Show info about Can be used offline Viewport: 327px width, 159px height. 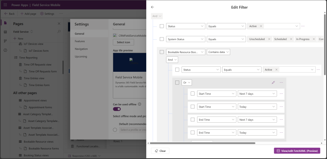(x=140, y=104)
